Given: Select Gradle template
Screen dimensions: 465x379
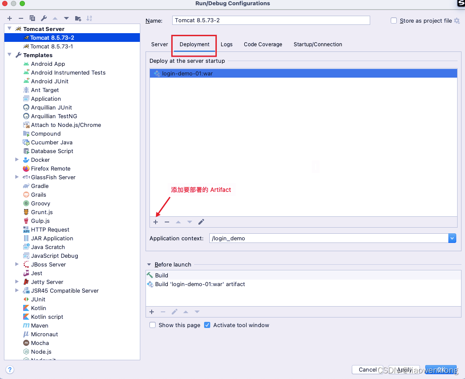Looking at the screenshot, I should click(36, 186).
